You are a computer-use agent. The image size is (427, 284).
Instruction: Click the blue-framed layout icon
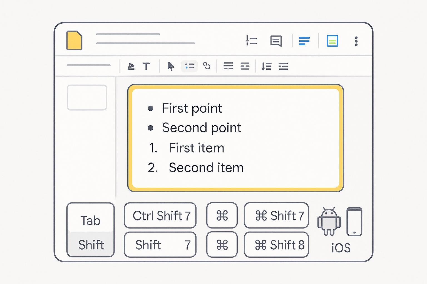tap(332, 41)
